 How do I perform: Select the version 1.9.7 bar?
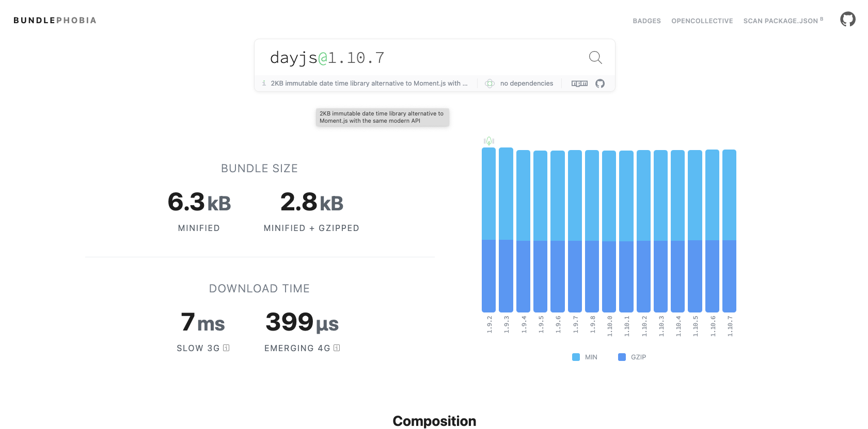575,231
